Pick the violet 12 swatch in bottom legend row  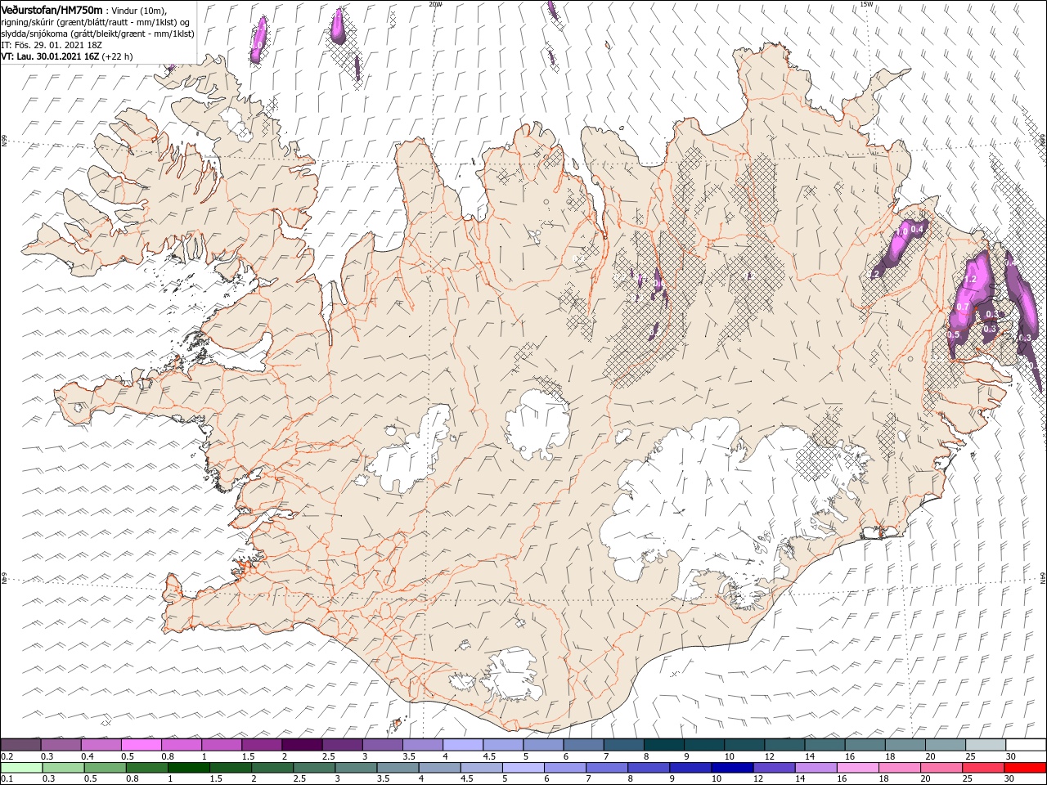pyautogui.click(x=775, y=768)
